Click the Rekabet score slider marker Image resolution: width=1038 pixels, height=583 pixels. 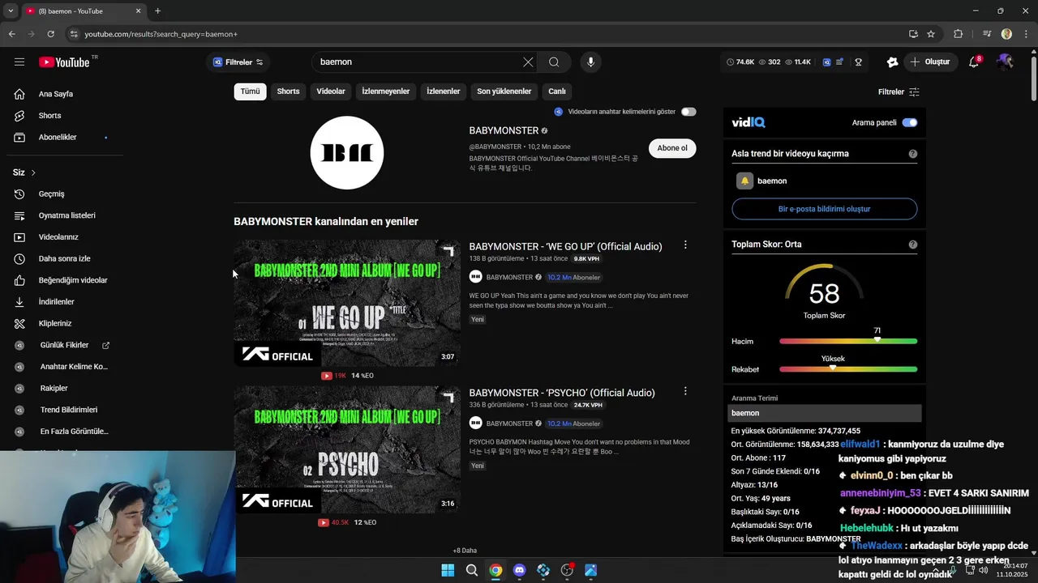tap(833, 368)
